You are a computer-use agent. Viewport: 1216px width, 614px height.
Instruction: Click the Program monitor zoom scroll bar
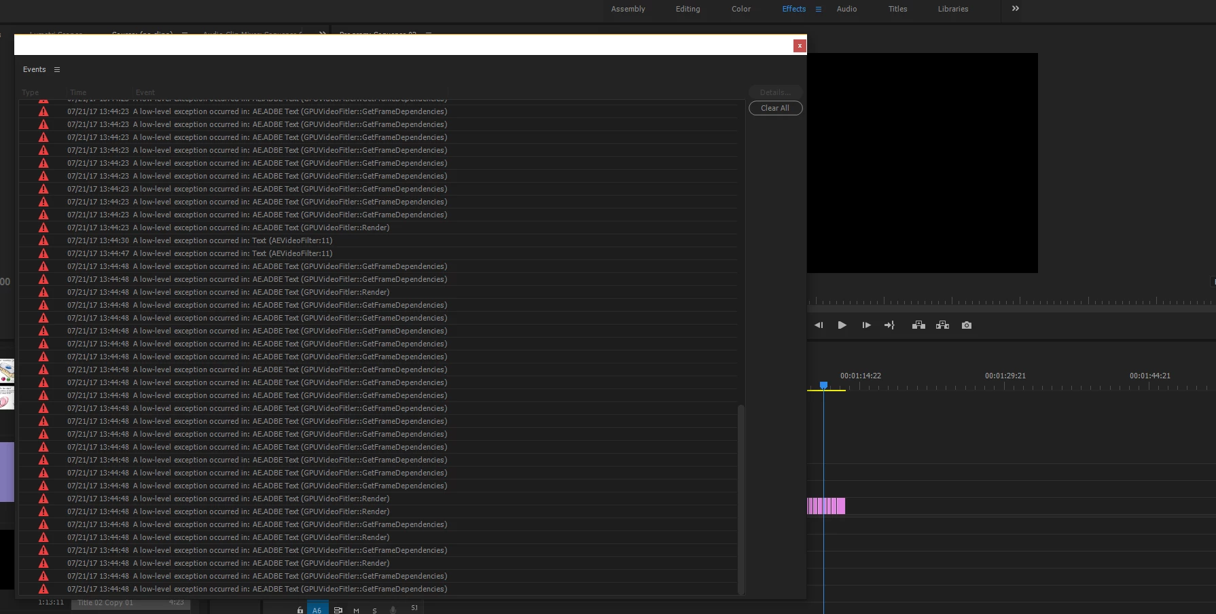tap(1012, 309)
